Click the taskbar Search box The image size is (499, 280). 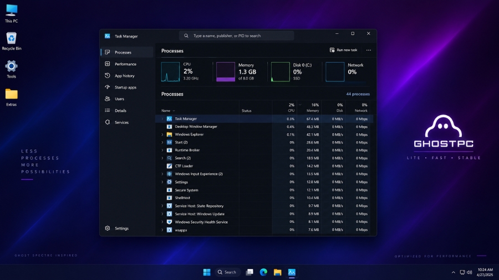pyautogui.click(x=227, y=272)
